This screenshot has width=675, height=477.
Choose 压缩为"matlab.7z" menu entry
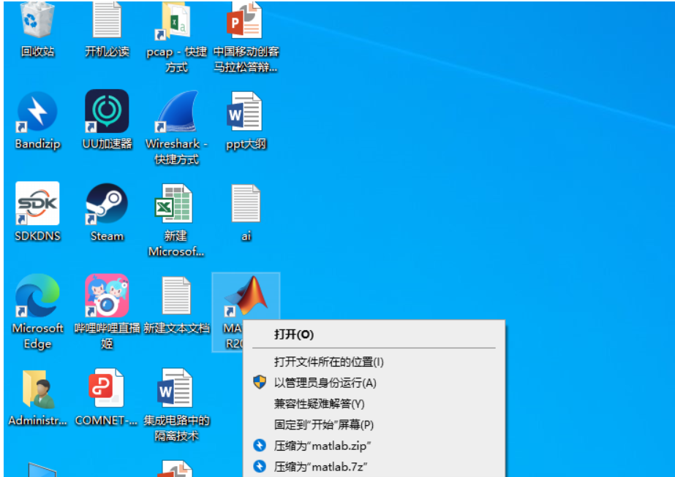[x=374, y=466]
